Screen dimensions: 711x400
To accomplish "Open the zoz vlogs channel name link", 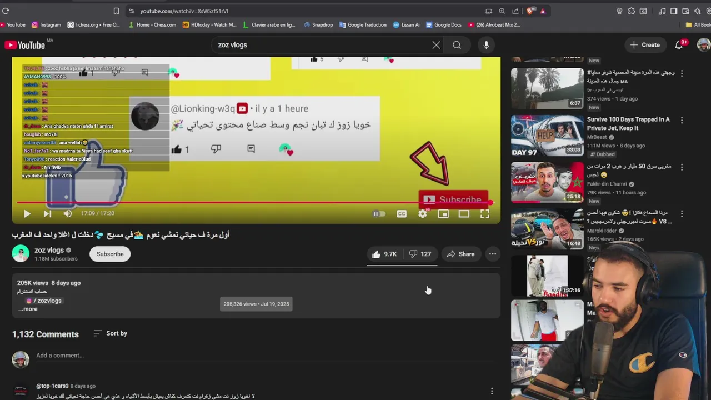I will coord(49,250).
